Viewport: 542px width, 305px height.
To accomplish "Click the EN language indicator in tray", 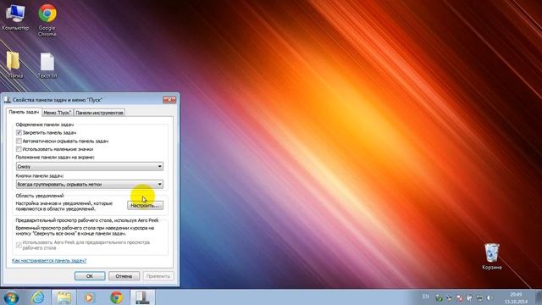I will 425,297.
